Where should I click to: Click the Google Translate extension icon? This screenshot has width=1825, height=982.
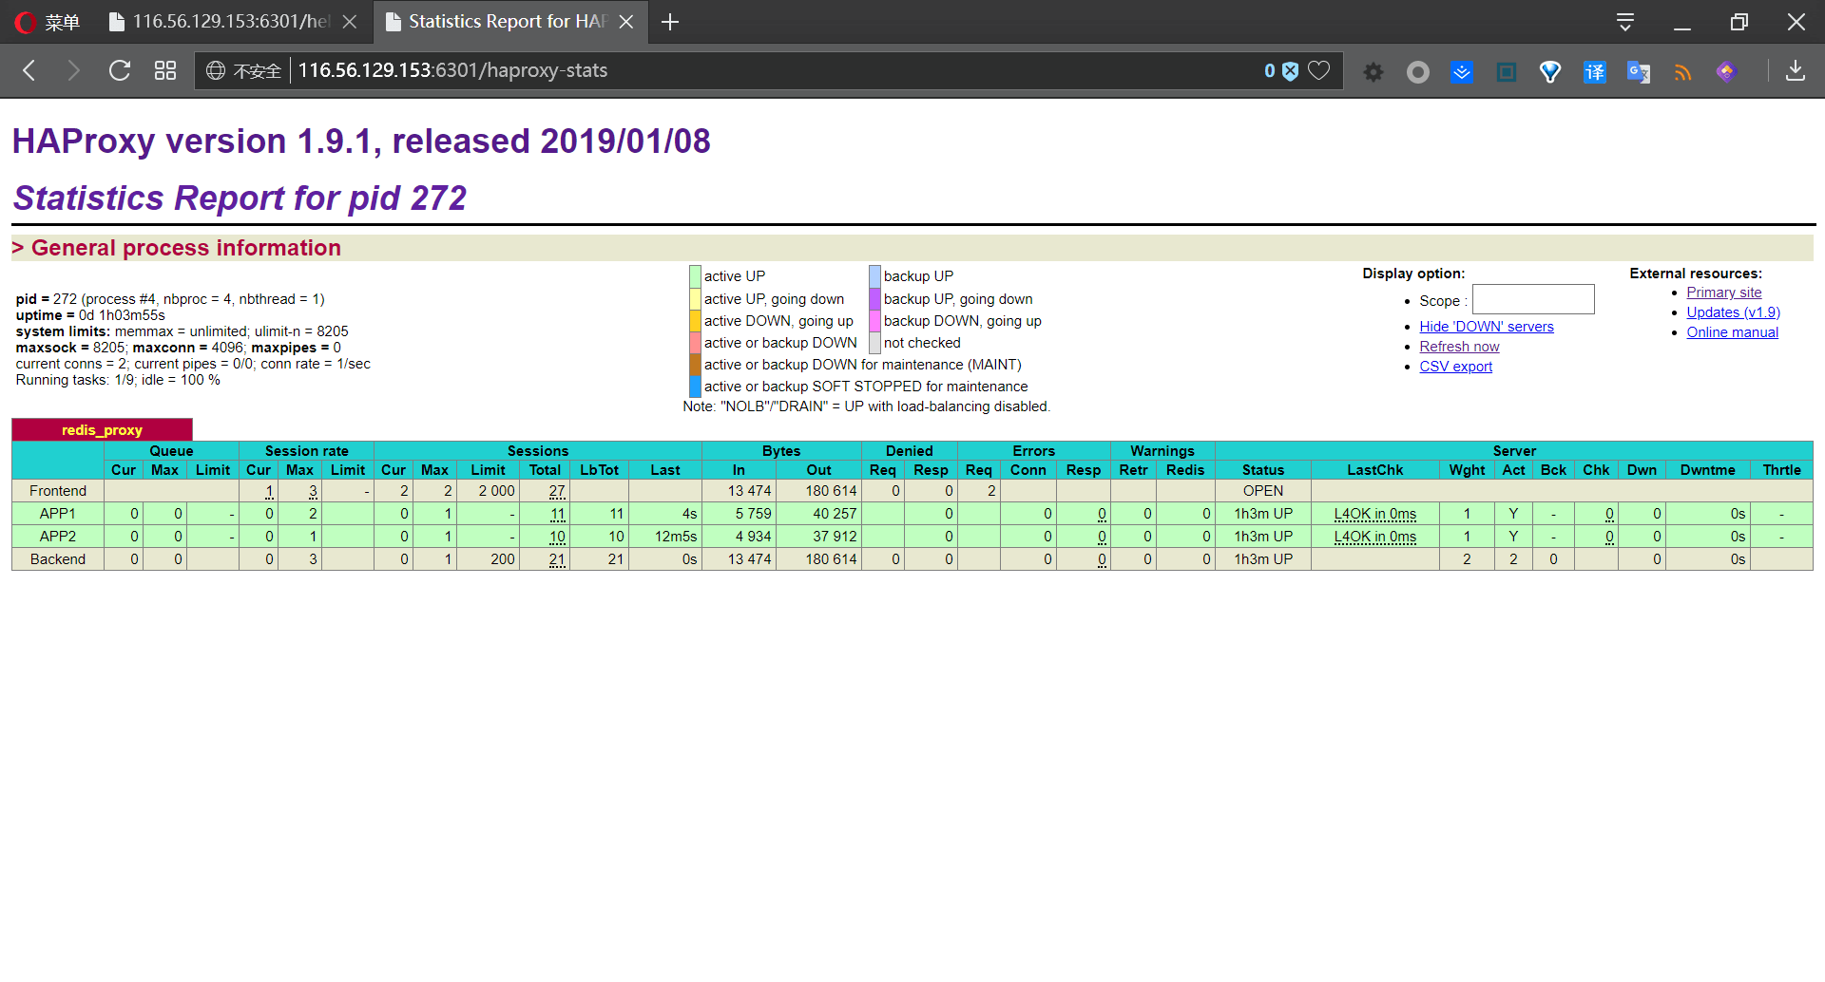coord(1639,71)
